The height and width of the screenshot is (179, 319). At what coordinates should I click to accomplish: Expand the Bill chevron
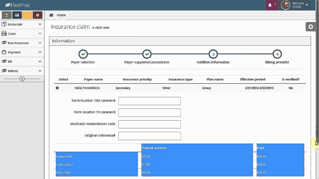(x=40, y=61)
